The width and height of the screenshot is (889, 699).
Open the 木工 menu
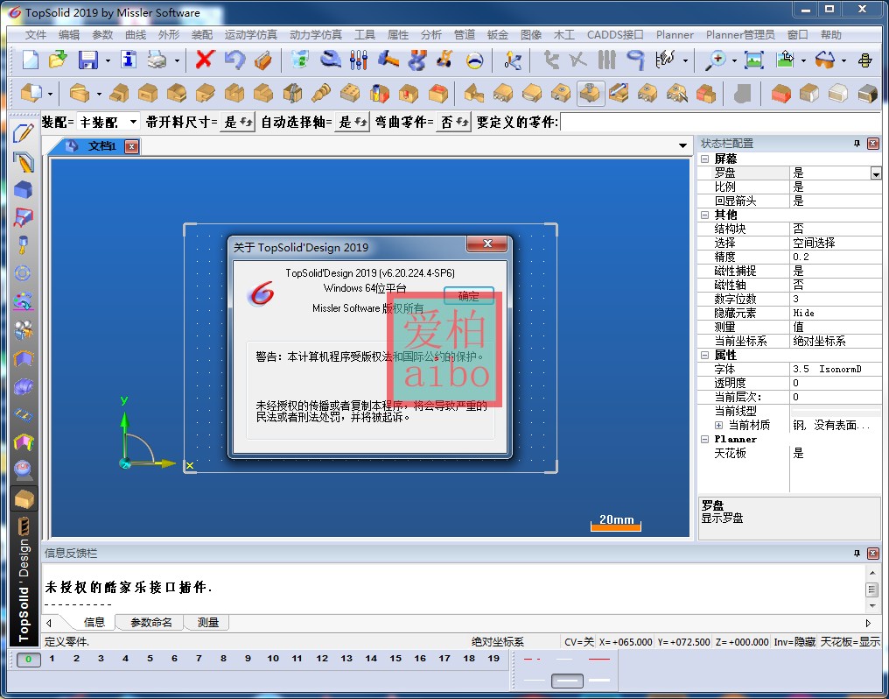pyautogui.click(x=563, y=35)
